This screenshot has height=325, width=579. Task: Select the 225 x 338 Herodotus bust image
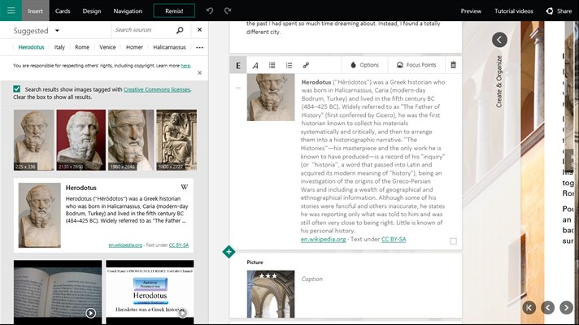[x=33, y=140]
